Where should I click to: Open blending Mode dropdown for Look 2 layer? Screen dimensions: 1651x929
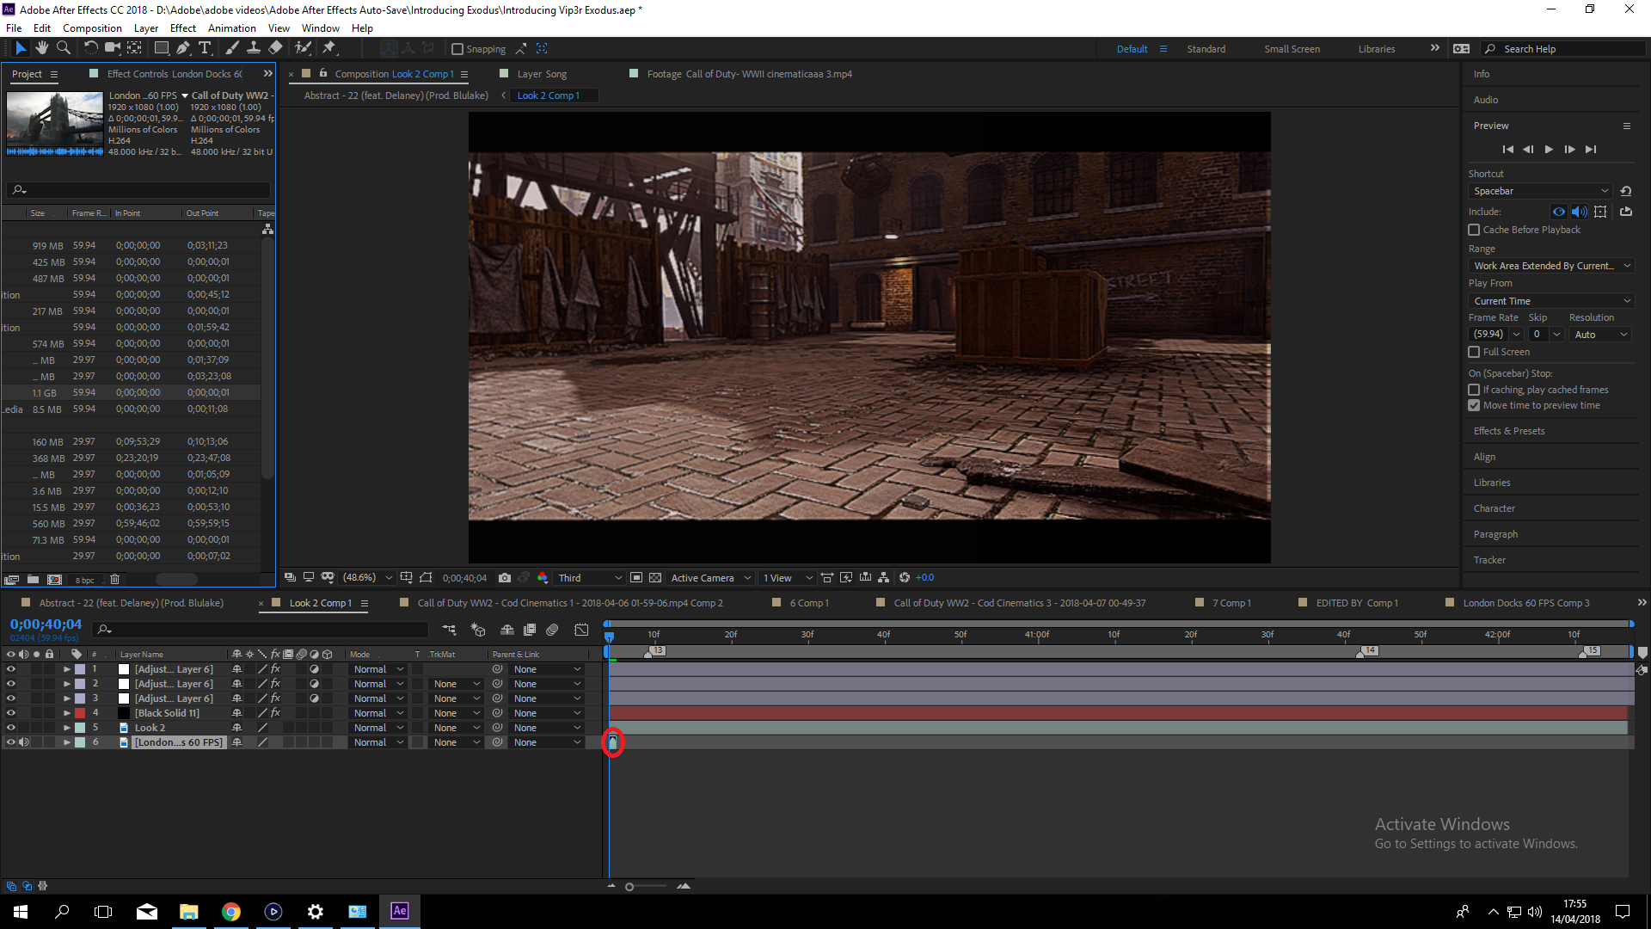tap(378, 728)
